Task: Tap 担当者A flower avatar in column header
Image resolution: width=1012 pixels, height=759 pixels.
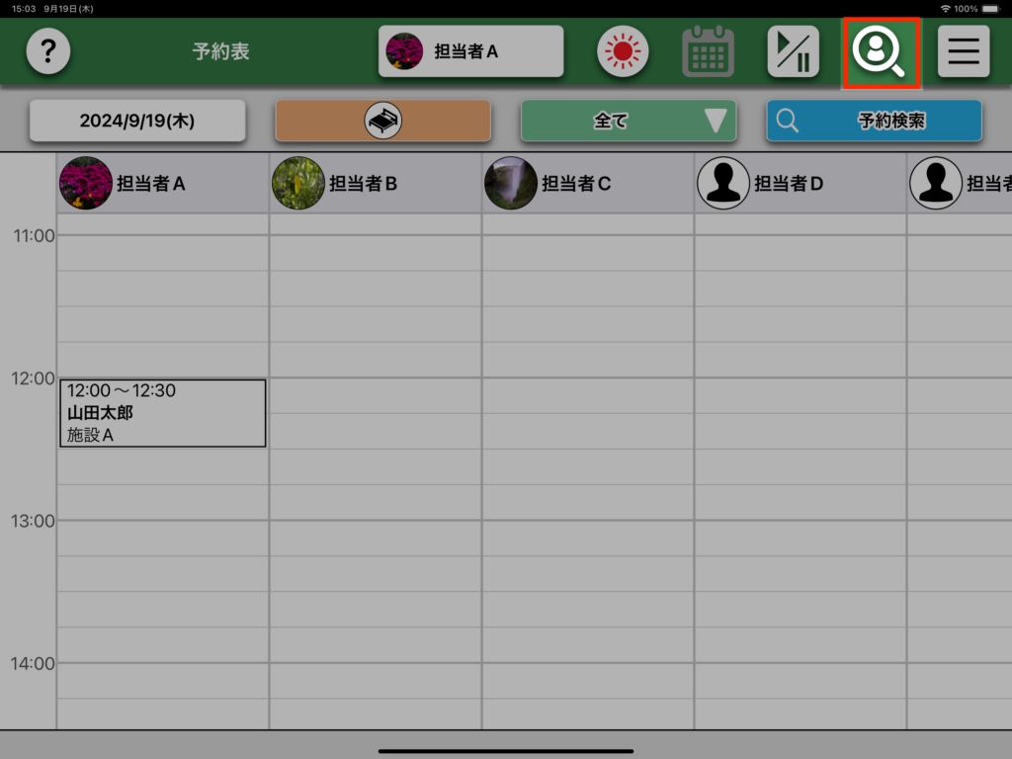Action: tap(85, 183)
